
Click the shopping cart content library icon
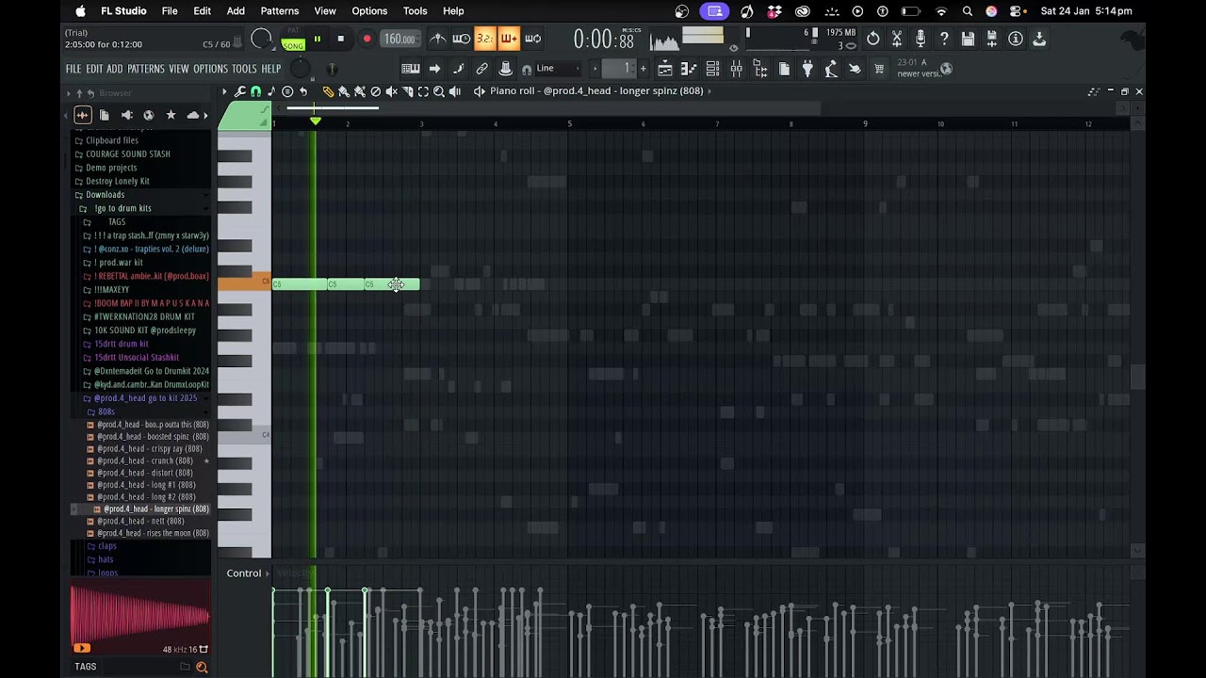879,69
